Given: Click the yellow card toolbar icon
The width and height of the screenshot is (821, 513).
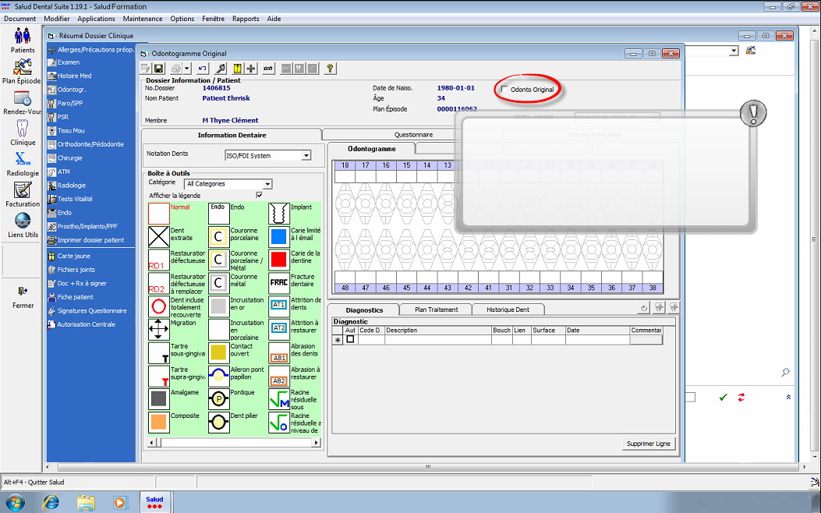Looking at the screenshot, I should click(237, 69).
